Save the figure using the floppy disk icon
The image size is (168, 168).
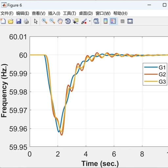pyautogui.click(x=19, y=21)
